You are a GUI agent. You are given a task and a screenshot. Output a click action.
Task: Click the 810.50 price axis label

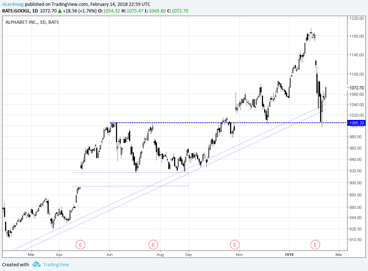(356, 240)
